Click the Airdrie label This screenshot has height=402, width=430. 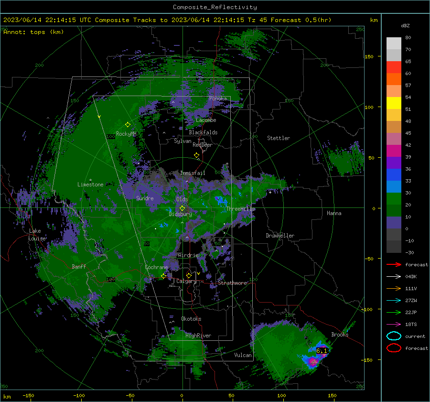188,255
